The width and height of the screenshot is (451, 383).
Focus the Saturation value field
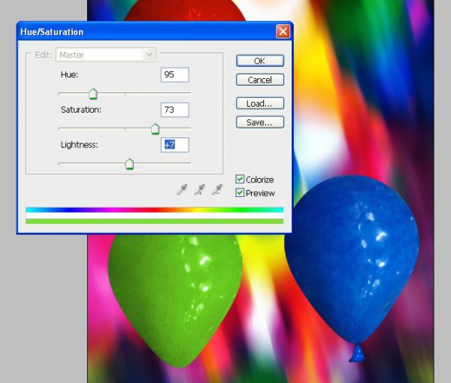pyautogui.click(x=175, y=110)
